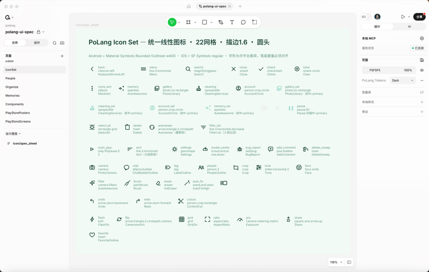Toggle the split-view layout button near zoom

[x=349, y=262]
